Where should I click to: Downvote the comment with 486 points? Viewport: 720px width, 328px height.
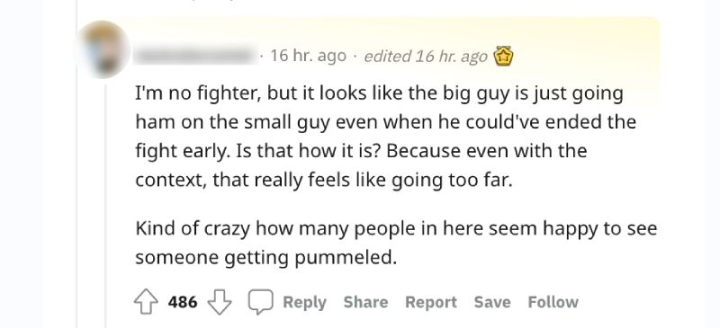[220, 302]
